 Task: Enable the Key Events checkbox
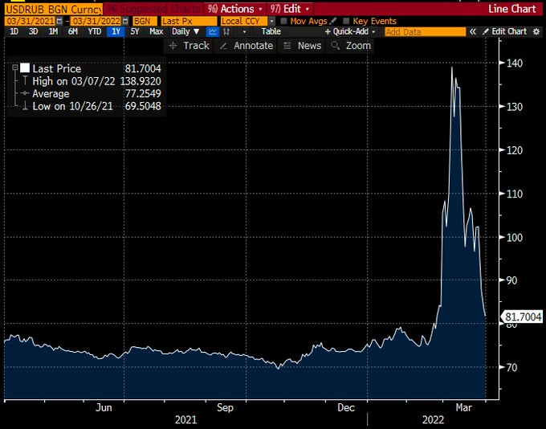point(346,20)
